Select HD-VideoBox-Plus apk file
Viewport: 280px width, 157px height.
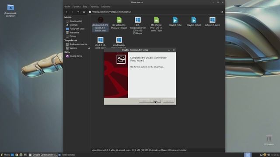click(119, 23)
